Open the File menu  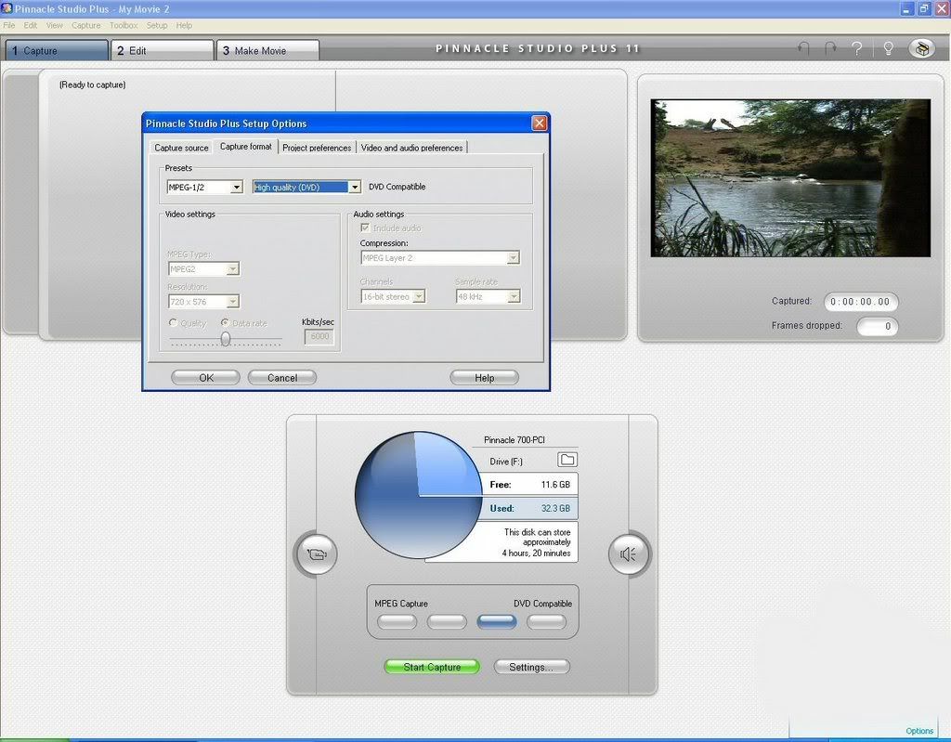click(x=9, y=25)
